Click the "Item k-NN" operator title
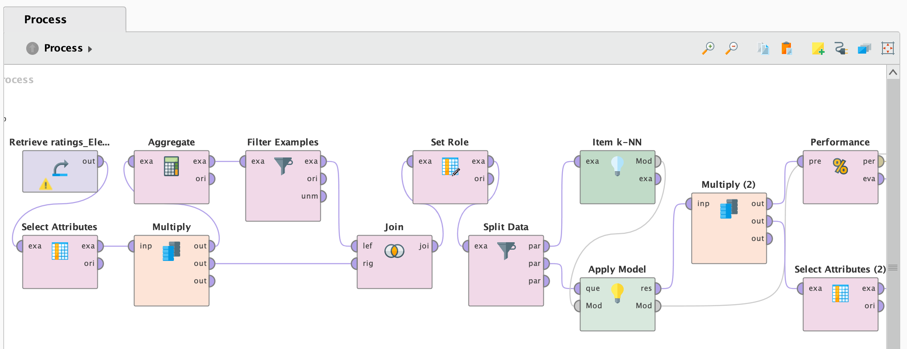 point(617,142)
